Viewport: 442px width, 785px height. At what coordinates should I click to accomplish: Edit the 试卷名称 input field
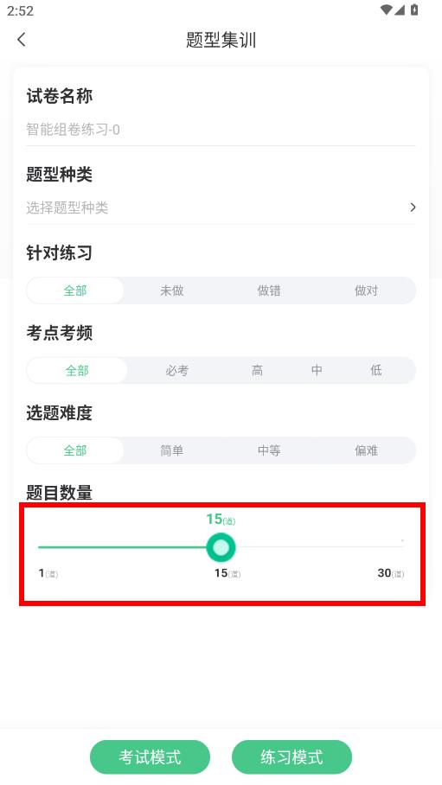point(221,130)
